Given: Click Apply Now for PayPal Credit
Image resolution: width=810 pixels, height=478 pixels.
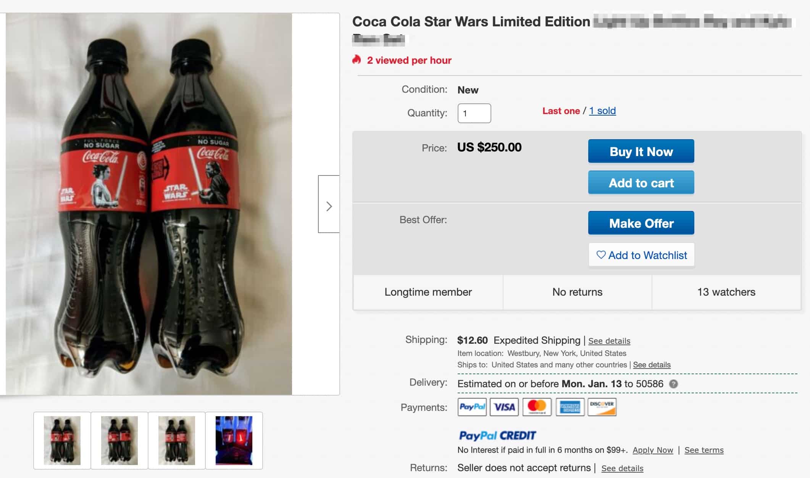Looking at the screenshot, I should pos(653,450).
